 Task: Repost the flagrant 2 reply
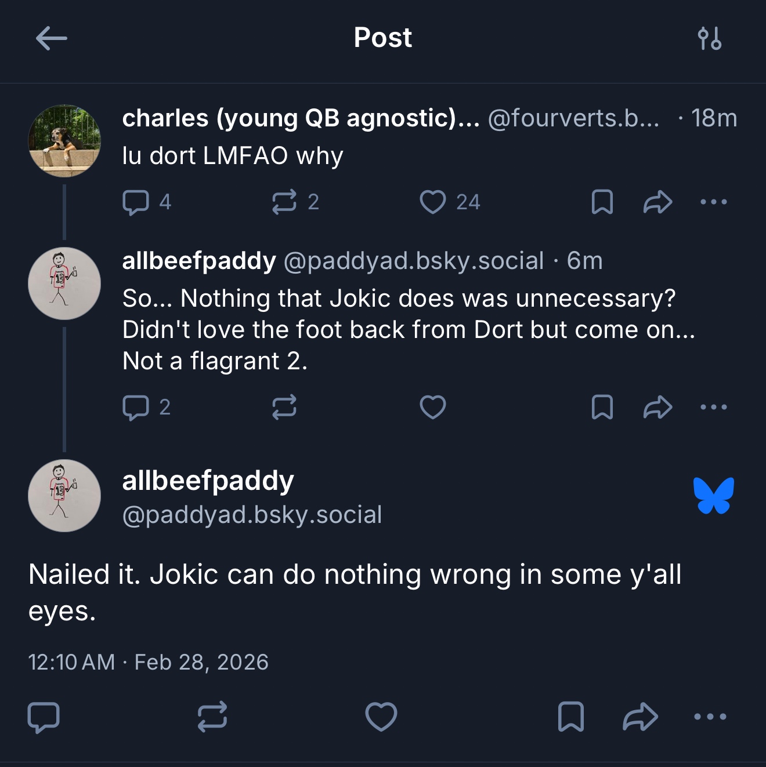[284, 407]
